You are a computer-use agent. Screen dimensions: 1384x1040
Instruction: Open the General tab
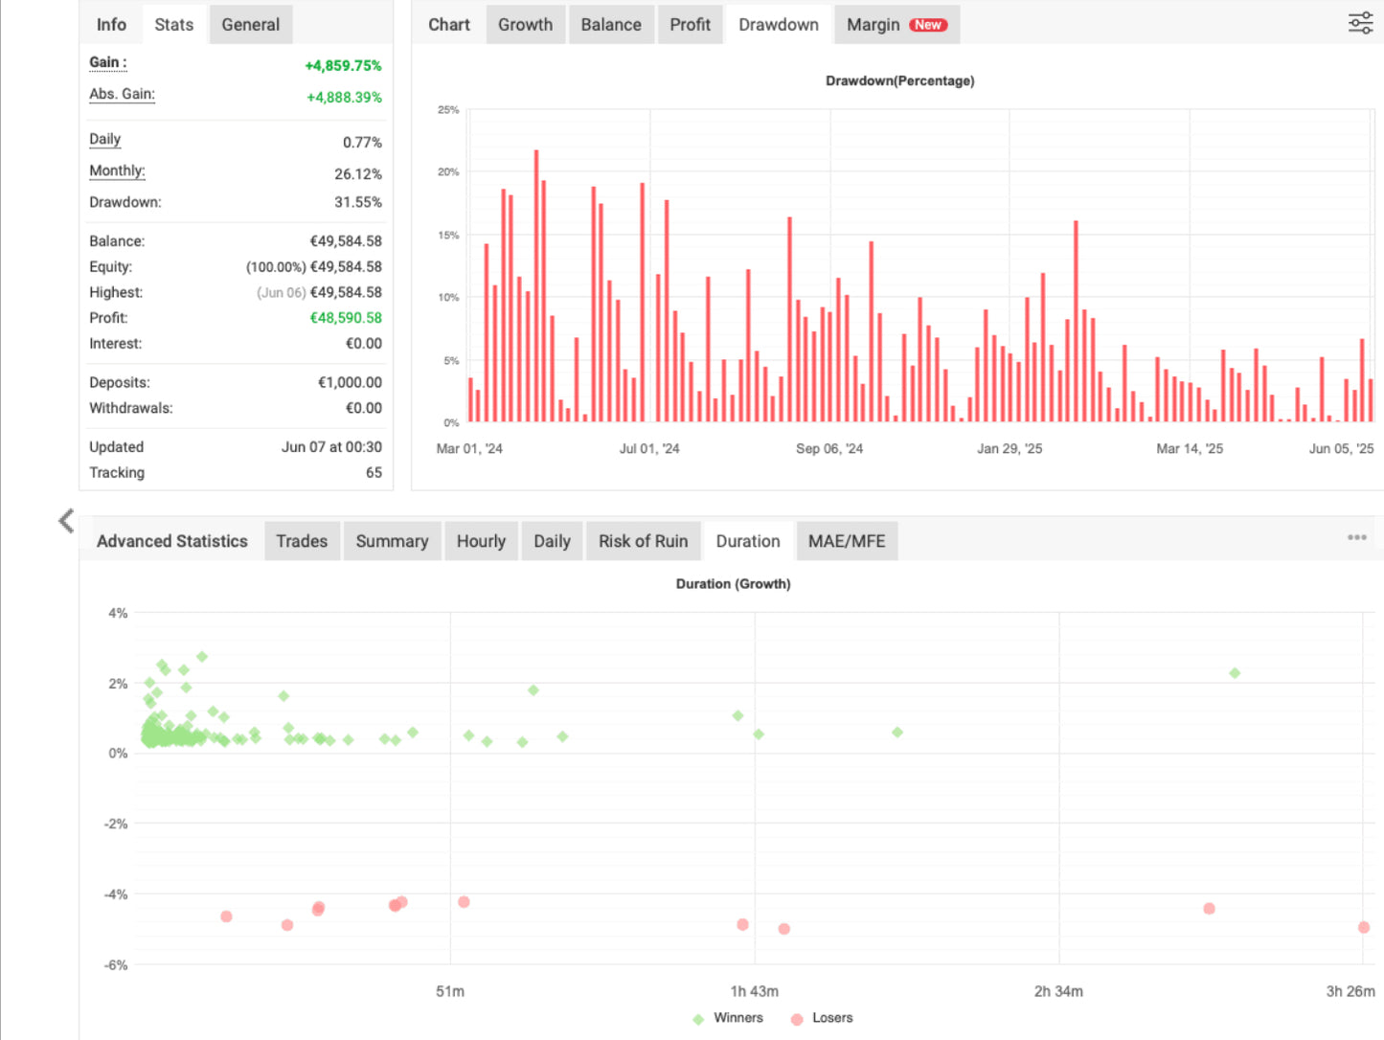point(251,25)
